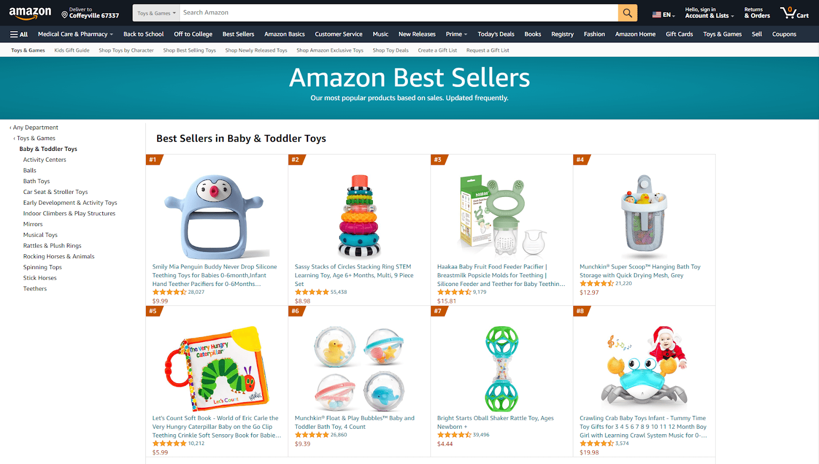Click the magnifying glass search button
The image size is (819, 464).
point(627,13)
